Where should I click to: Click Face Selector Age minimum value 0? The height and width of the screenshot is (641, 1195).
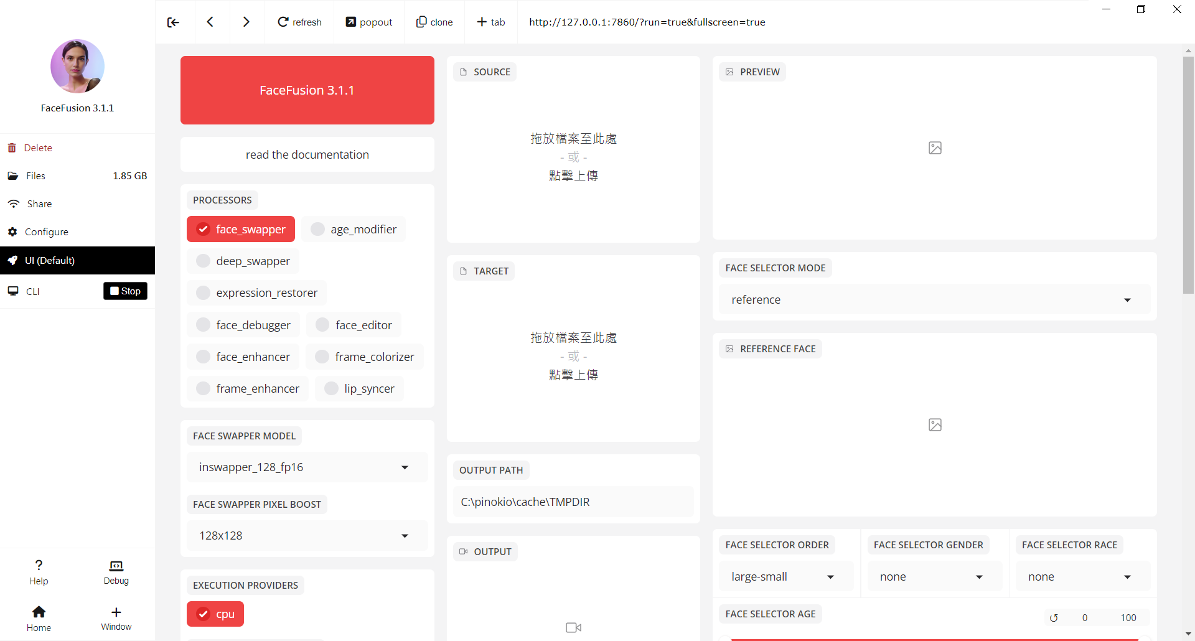(1084, 618)
